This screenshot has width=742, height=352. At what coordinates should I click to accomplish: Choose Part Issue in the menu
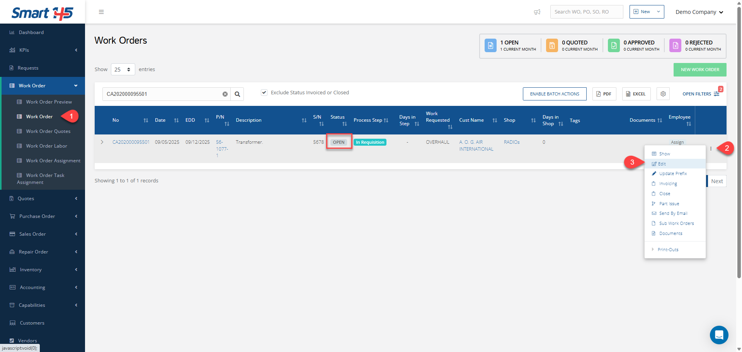tap(675, 204)
